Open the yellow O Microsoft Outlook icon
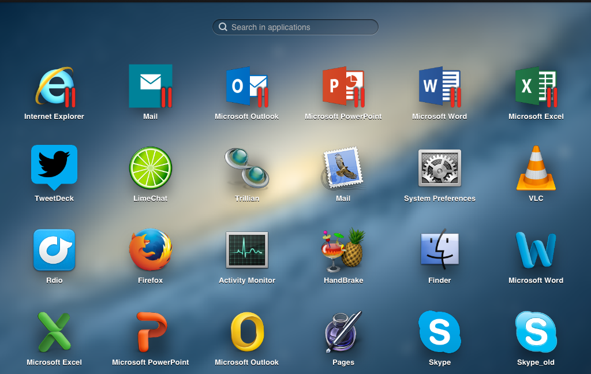The image size is (591, 374). [x=247, y=332]
